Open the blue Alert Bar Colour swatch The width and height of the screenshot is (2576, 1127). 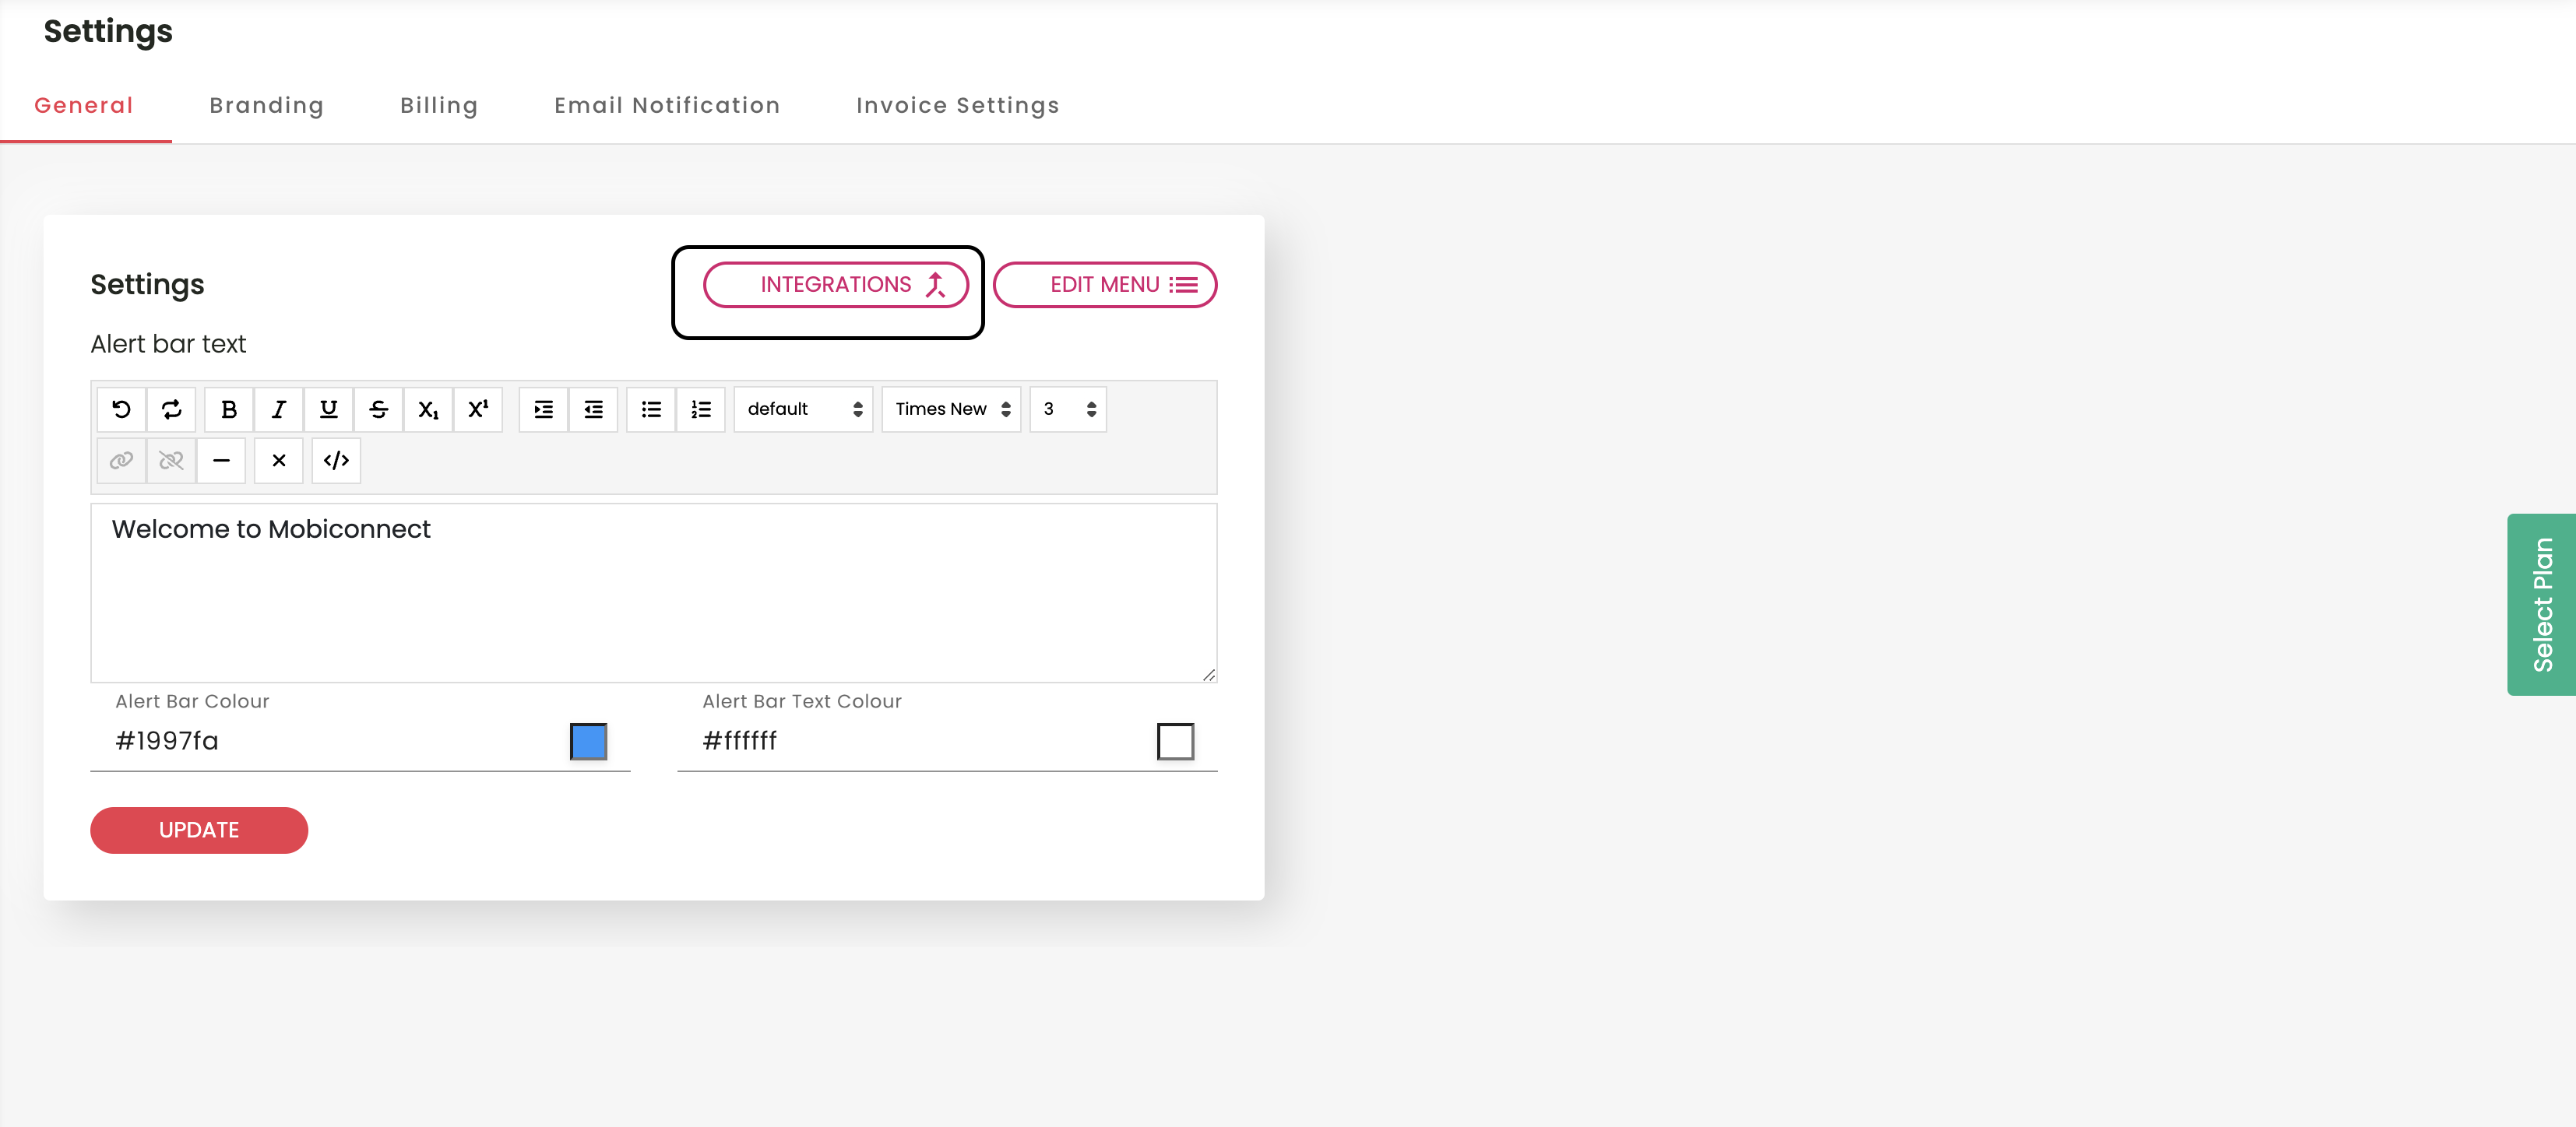pos(588,741)
